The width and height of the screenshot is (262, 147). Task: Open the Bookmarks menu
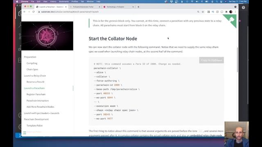coord(64,2)
